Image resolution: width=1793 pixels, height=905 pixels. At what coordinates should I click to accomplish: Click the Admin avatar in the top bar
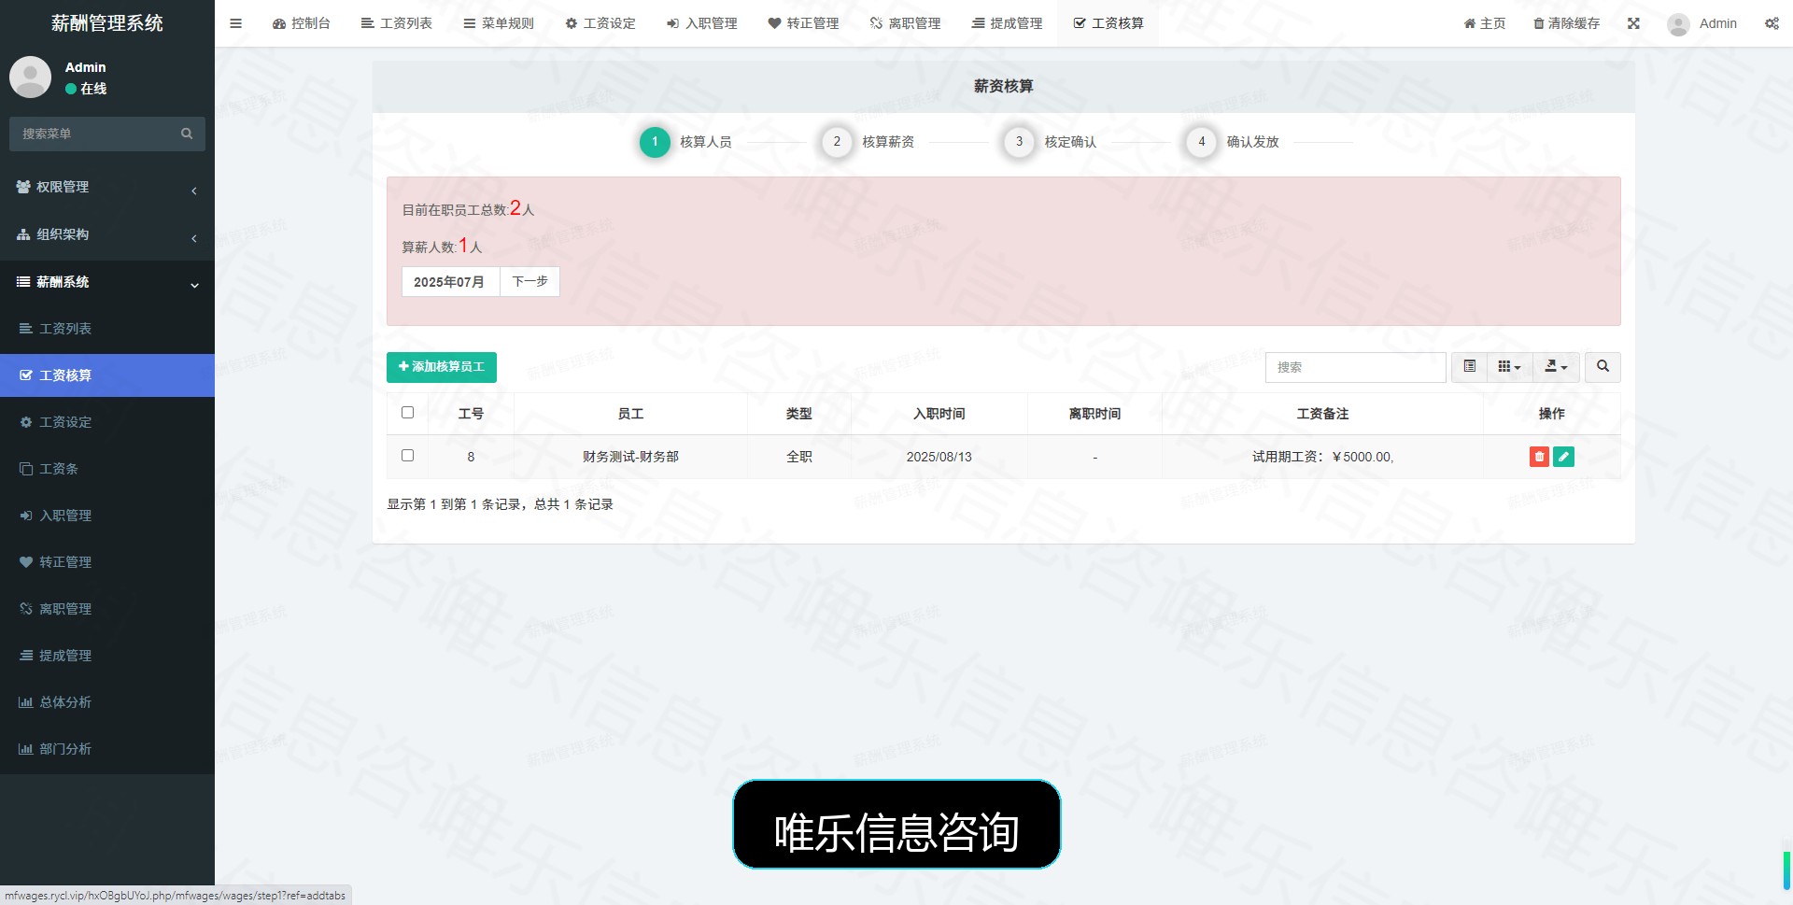tap(1678, 24)
